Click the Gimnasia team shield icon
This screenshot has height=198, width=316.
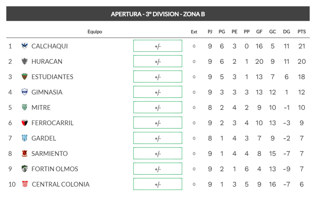(24, 92)
